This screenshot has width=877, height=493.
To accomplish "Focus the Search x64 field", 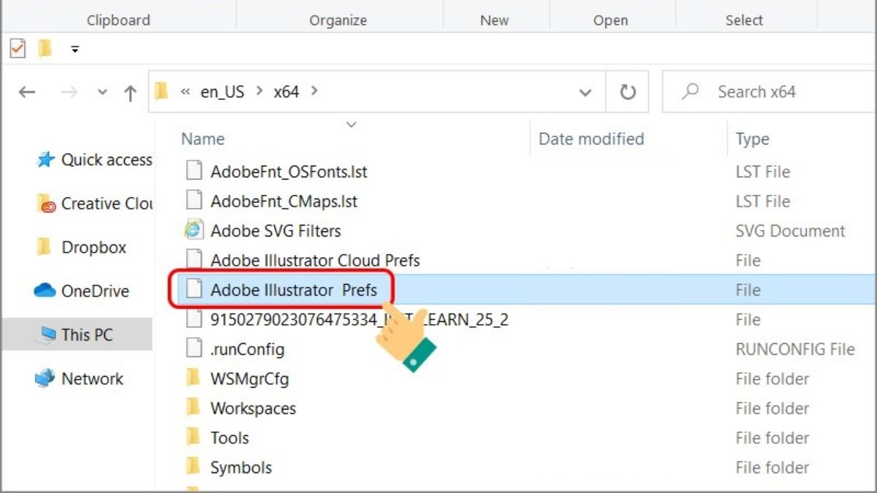I will 770,92.
